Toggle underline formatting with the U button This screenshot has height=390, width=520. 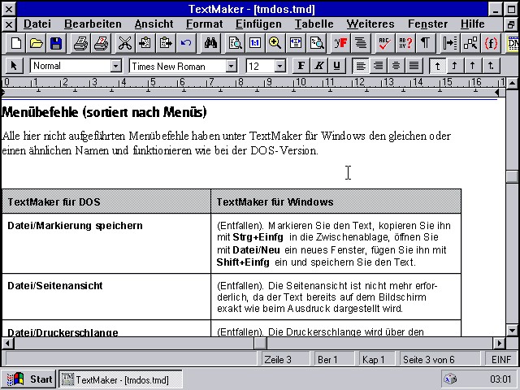[x=336, y=66]
